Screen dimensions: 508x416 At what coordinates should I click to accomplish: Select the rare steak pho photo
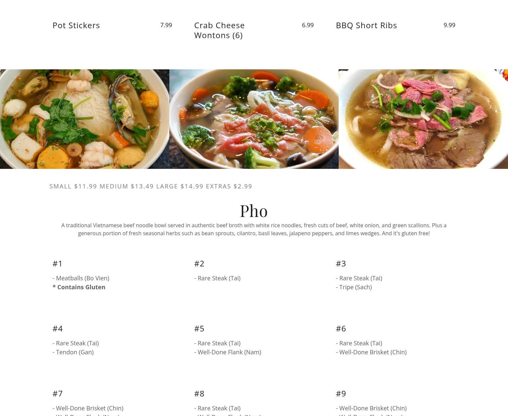(423, 119)
